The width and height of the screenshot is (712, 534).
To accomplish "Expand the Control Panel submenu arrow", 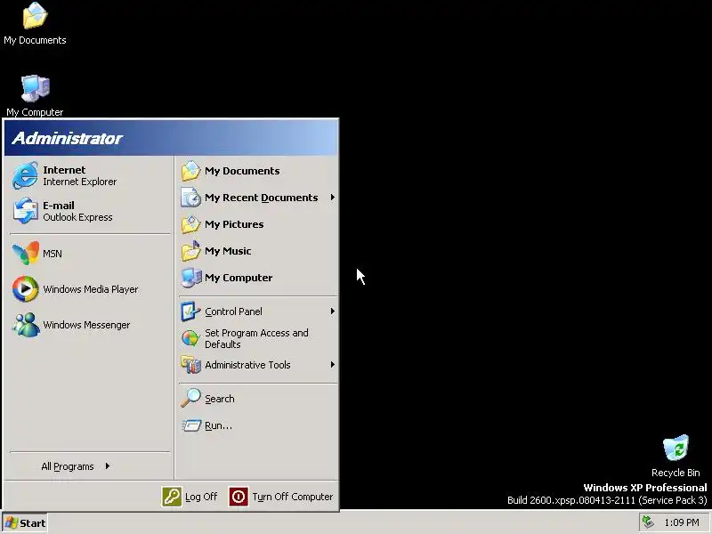I will pyautogui.click(x=332, y=311).
